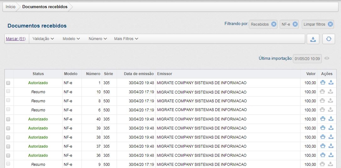Click the download button next to filter bar
The width and height of the screenshot is (341, 168).
tap(313, 39)
